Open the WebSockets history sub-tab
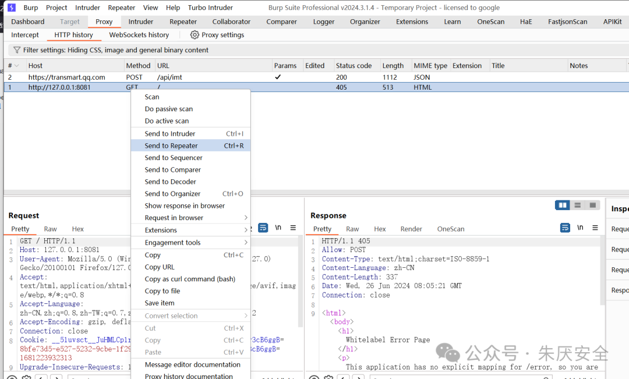 coord(139,35)
